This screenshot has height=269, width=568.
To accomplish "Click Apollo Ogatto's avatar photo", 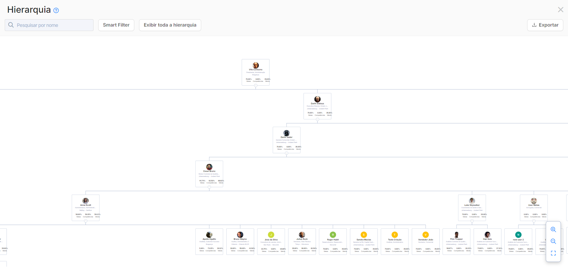I will 209,235.
